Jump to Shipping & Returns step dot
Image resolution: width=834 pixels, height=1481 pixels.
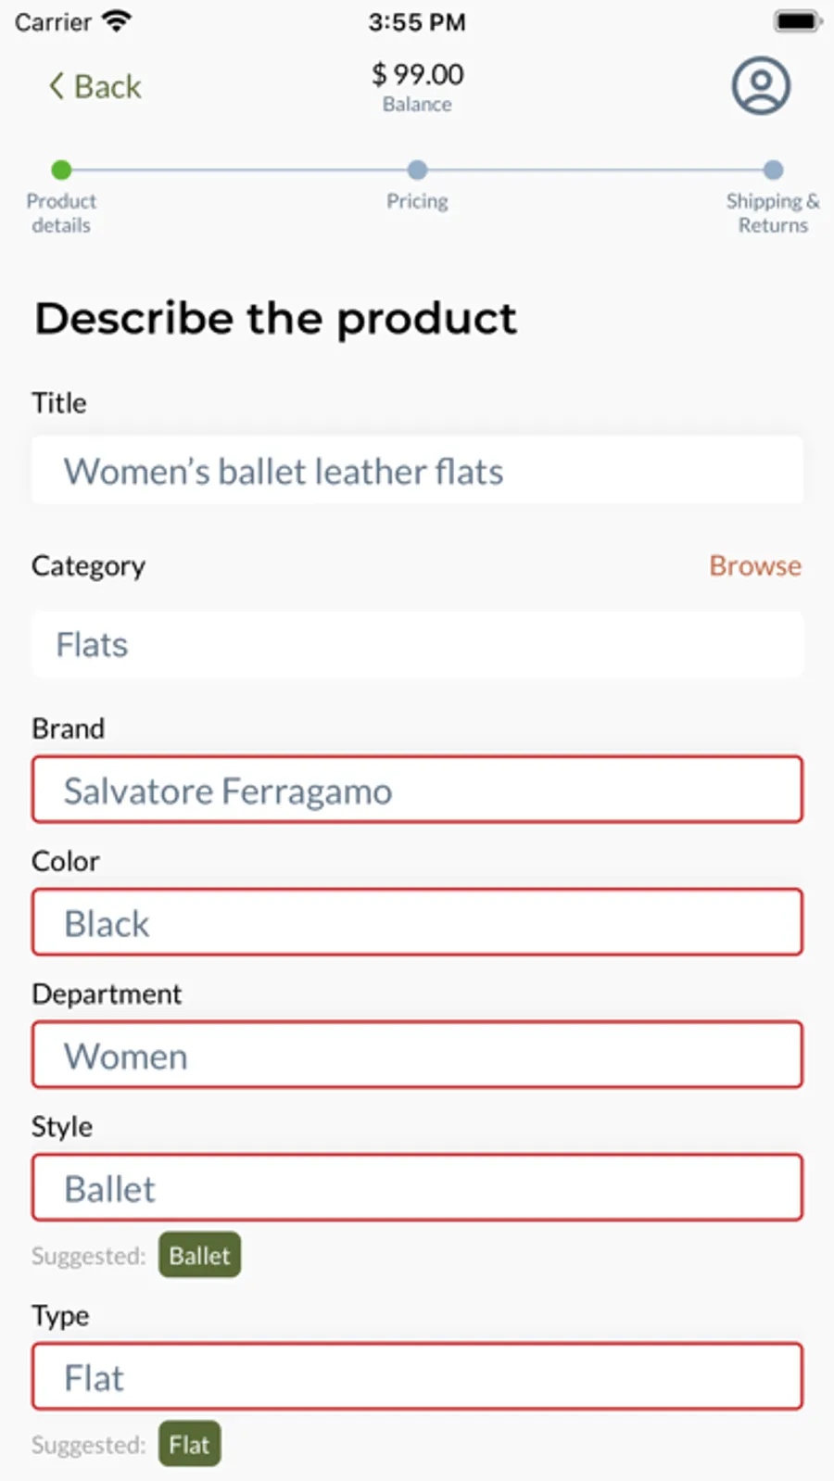773,170
